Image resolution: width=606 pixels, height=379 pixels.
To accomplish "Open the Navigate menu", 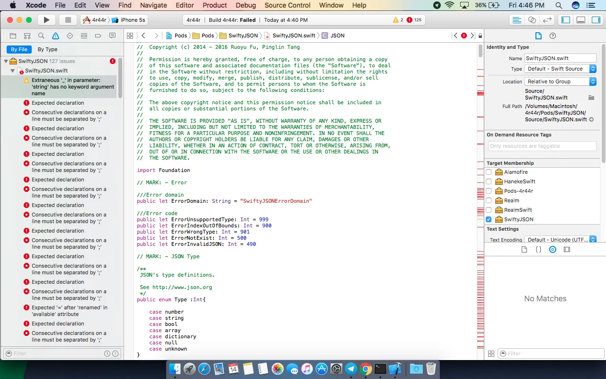I will [x=153, y=5].
